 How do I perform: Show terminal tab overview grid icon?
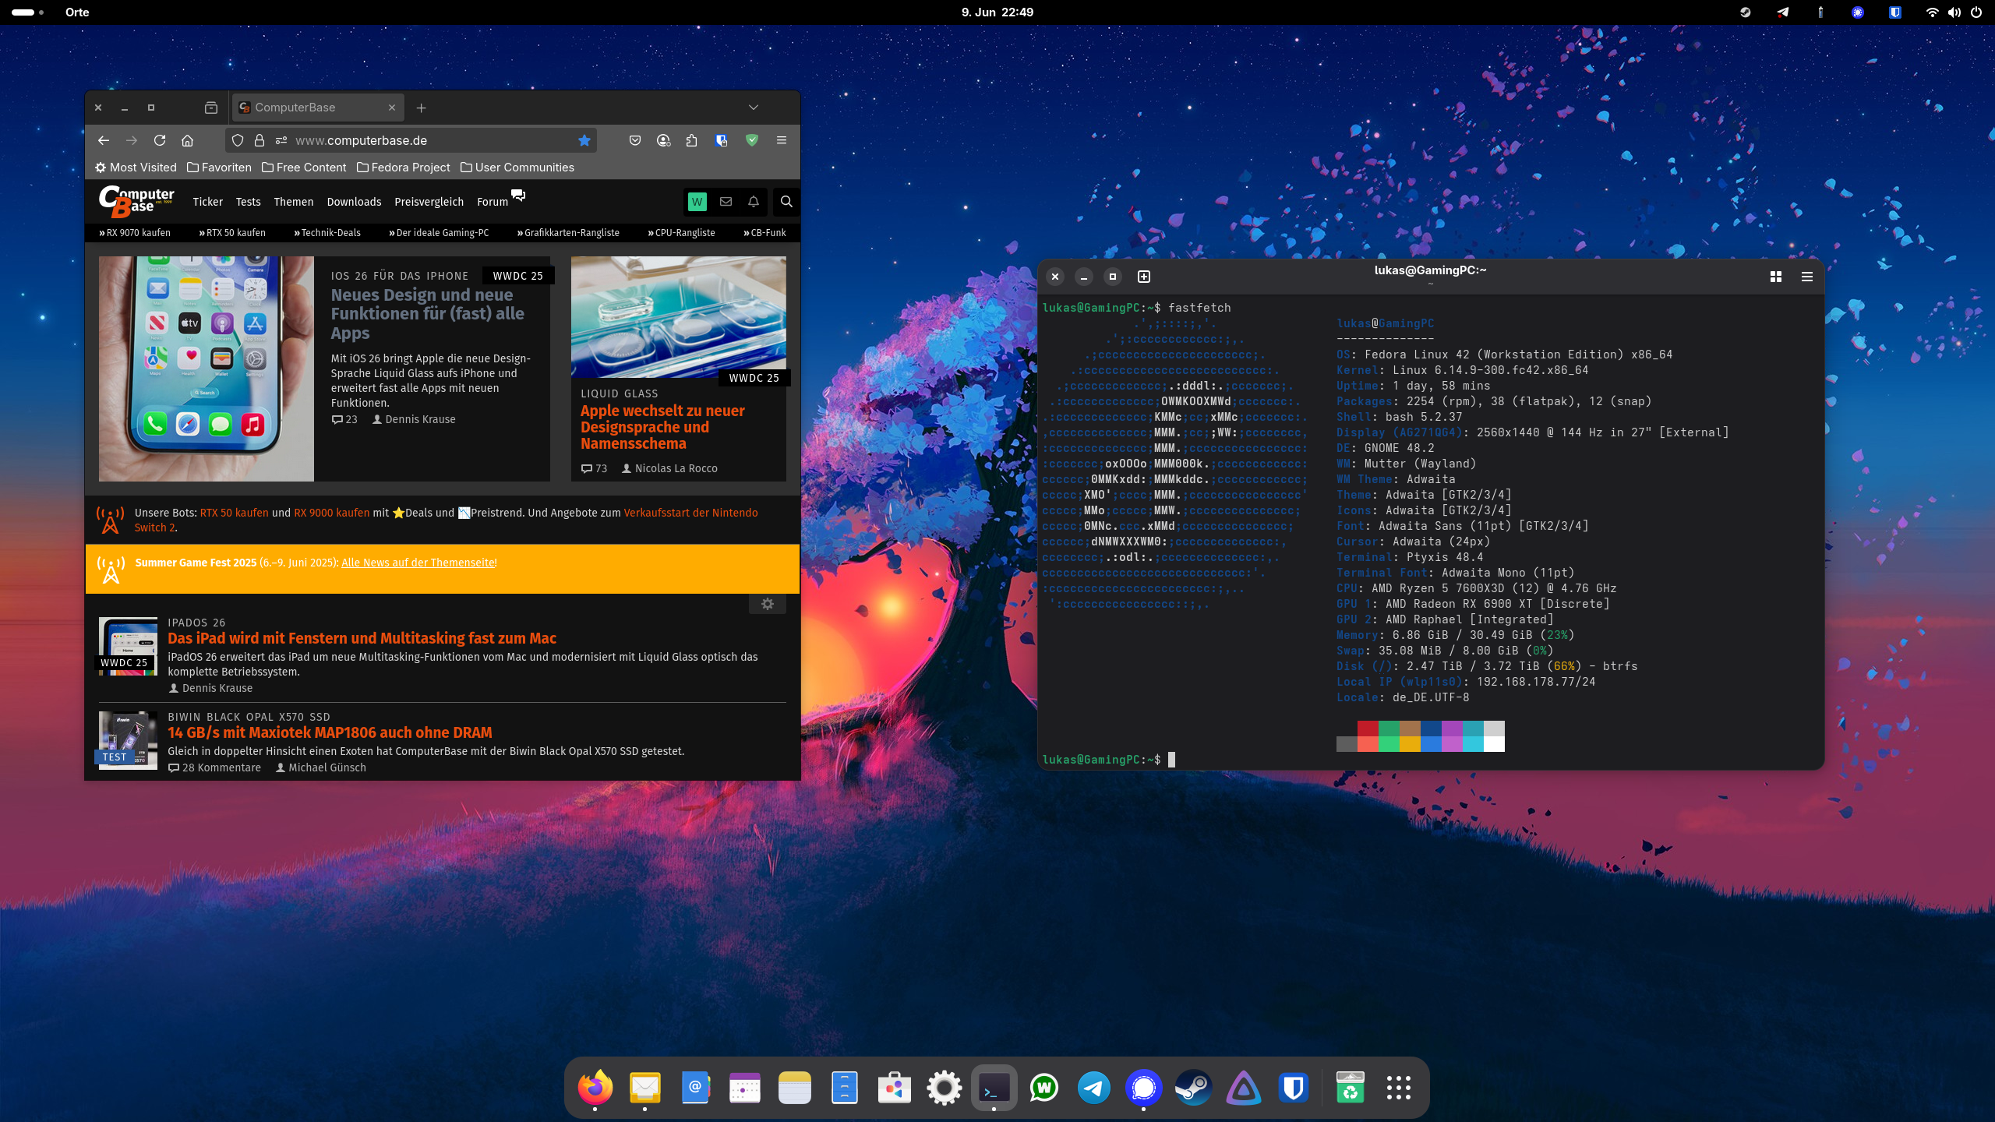click(1776, 277)
